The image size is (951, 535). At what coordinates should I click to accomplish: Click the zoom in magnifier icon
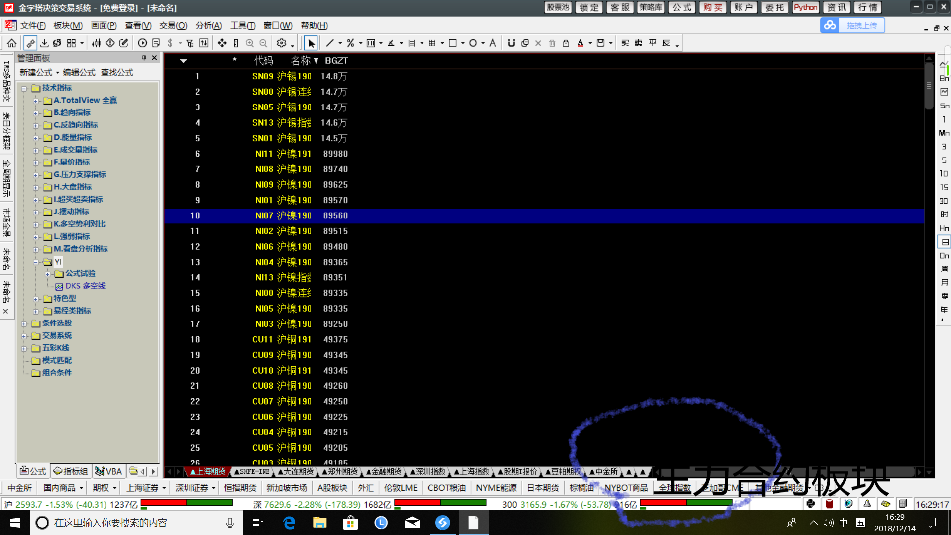pyautogui.click(x=250, y=43)
